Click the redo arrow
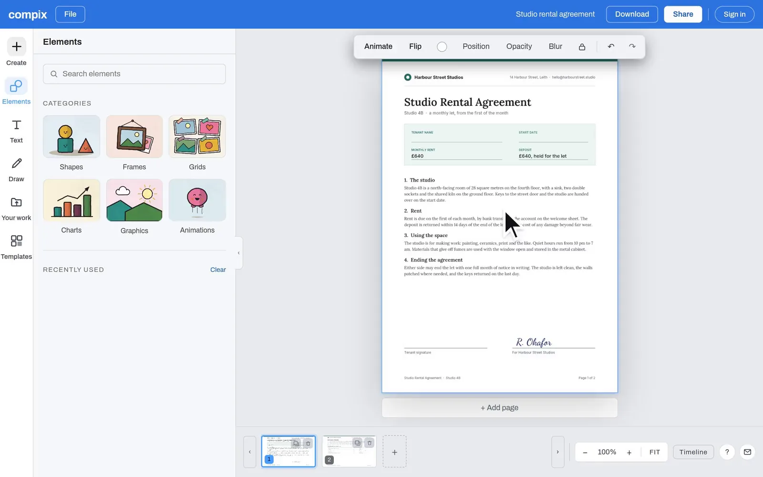The image size is (763, 477). [x=632, y=46]
